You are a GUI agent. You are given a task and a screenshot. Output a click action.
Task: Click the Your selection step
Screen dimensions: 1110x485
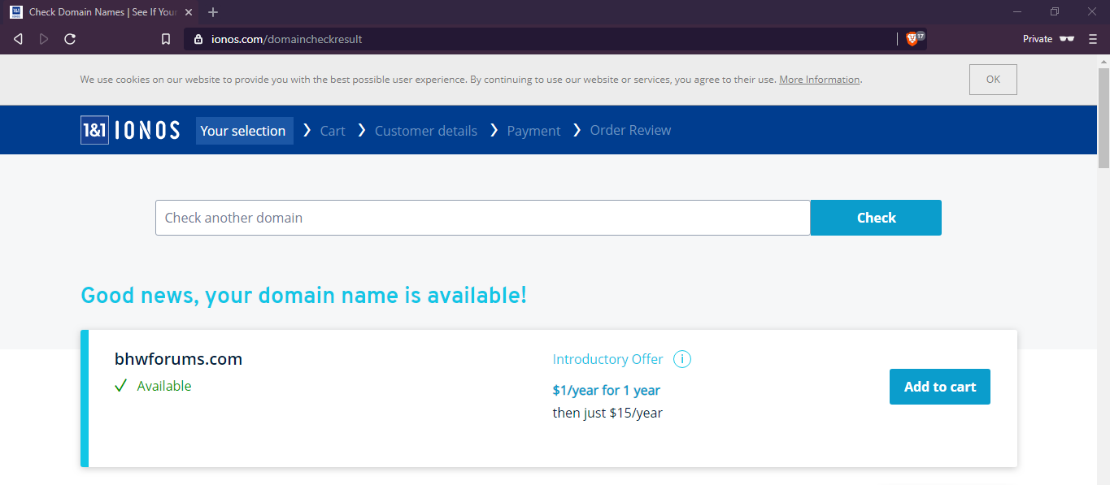coord(243,131)
